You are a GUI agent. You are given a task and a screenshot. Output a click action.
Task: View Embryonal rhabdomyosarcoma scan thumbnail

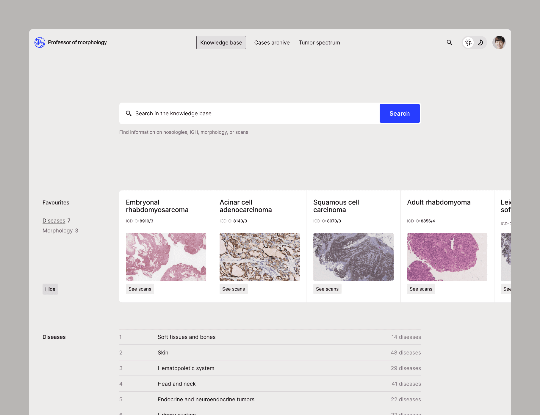coord(166,257)
